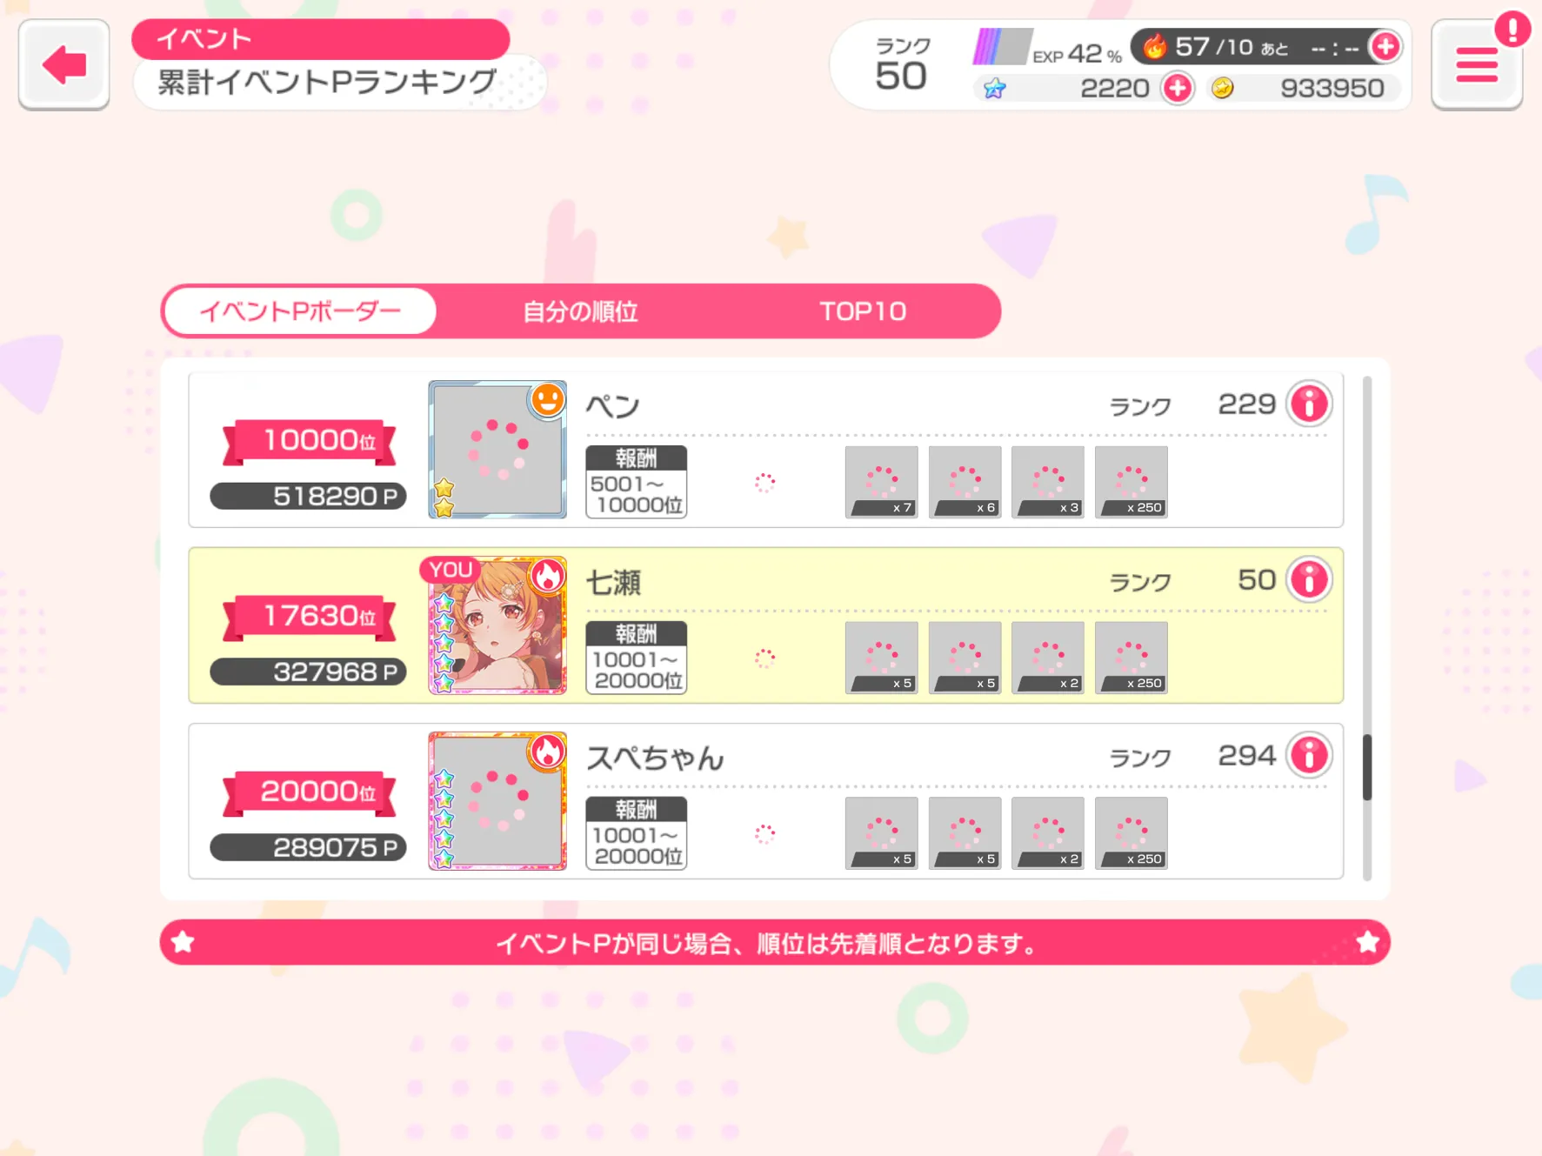Add stars using the plus next to 2220

pyautogui.click(x=1178, y=88)
